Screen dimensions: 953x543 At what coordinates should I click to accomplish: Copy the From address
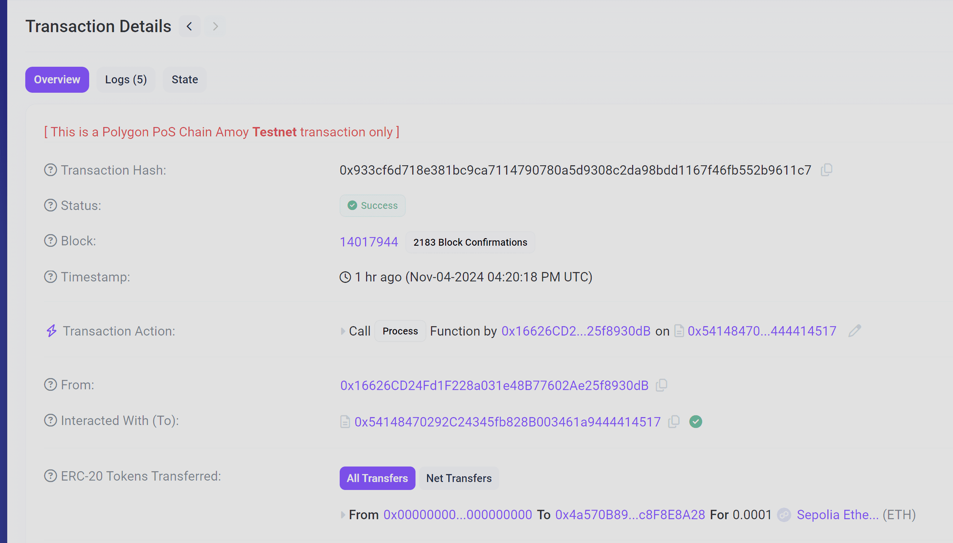click(662, 385)
